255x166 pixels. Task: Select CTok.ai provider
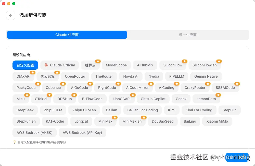pos(41,99)
